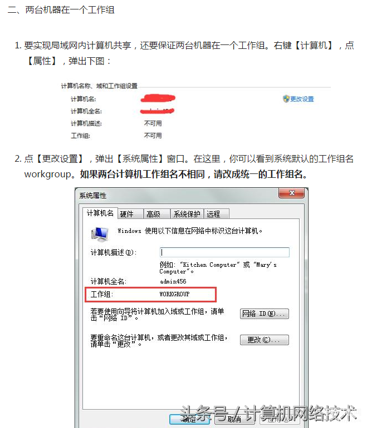Confirm with the 确定 button

tap(189, 419)
